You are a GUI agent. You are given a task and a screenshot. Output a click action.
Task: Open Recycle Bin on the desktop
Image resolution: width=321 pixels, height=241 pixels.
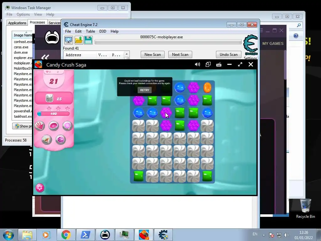tap(305, 208)
